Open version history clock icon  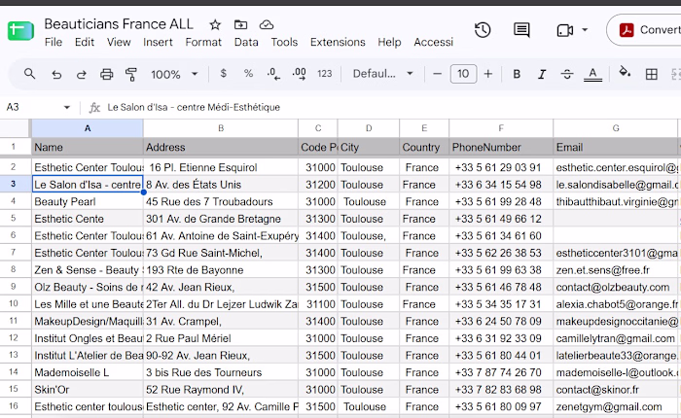coord(483,30)
